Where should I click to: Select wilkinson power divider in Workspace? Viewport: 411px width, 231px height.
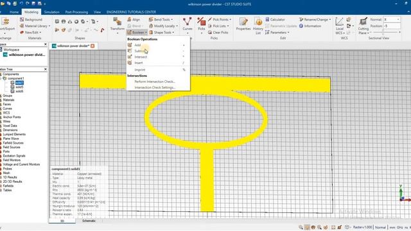(x=27, y=55)
